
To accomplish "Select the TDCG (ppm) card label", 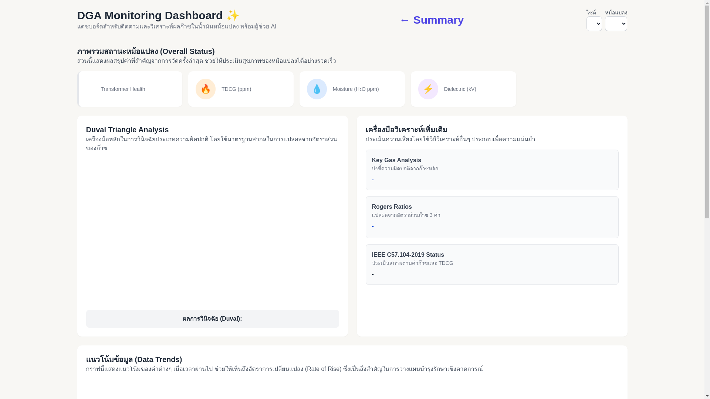I will pyautogui.click(x=236, y=89).
